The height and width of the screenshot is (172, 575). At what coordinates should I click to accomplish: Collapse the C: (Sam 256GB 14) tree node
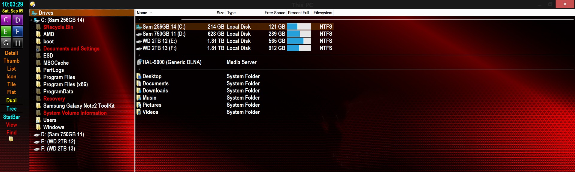[31, 20]
